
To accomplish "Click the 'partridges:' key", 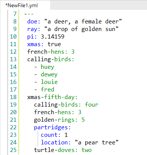I will (x=52, y=127).
